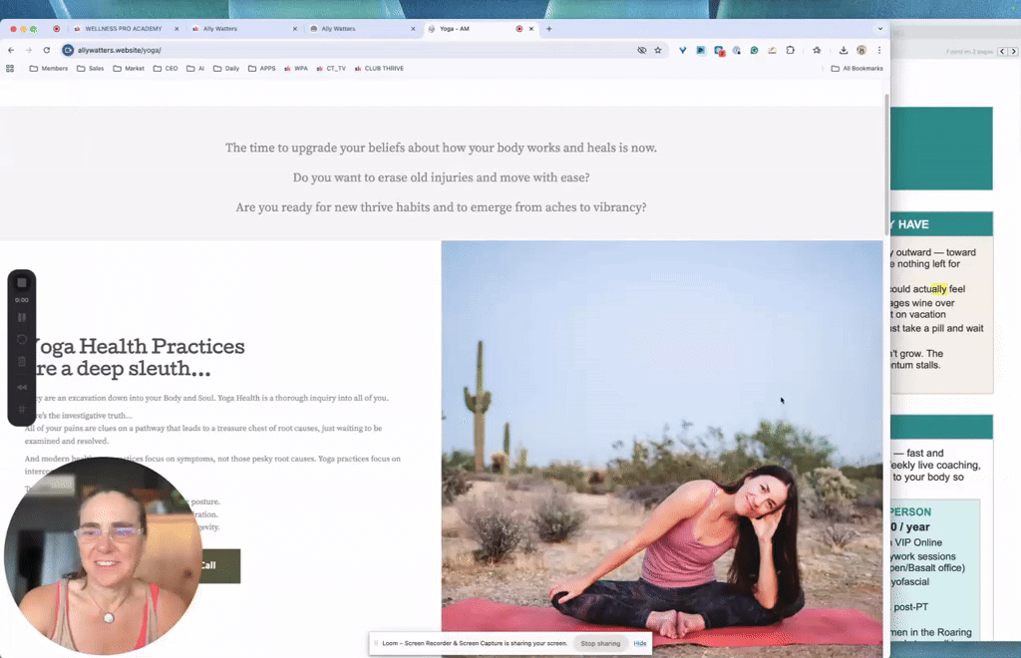
Task: Open the Chrome profile avatar
Action: [x=861, y=50]
